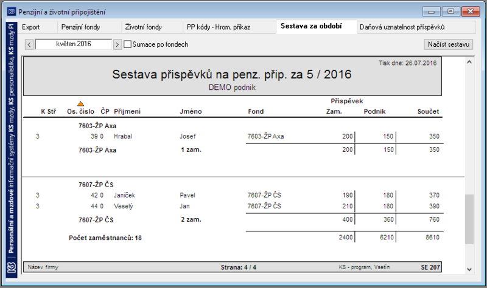Click the first name Josef

187,136
